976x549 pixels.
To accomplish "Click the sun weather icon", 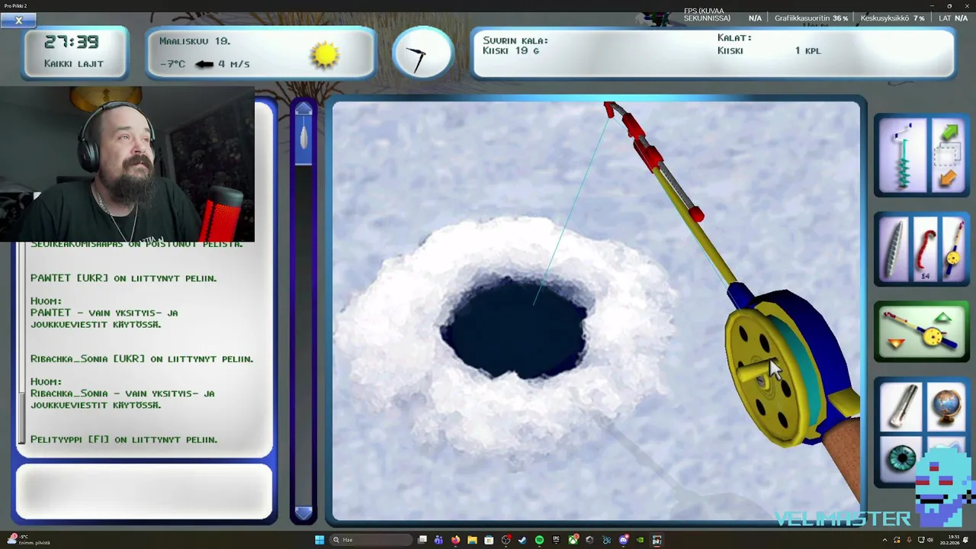I will 325,54.
